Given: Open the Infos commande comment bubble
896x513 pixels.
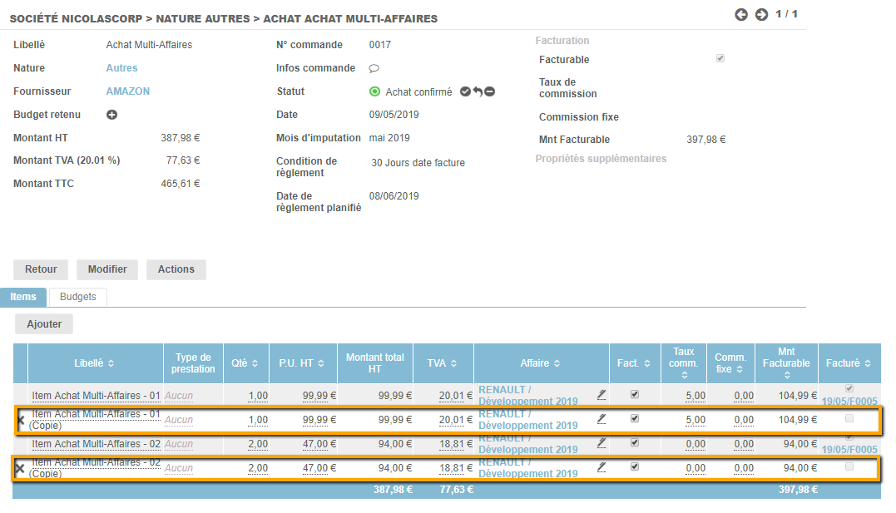Looking at the screenshot, I should point(374,69).
